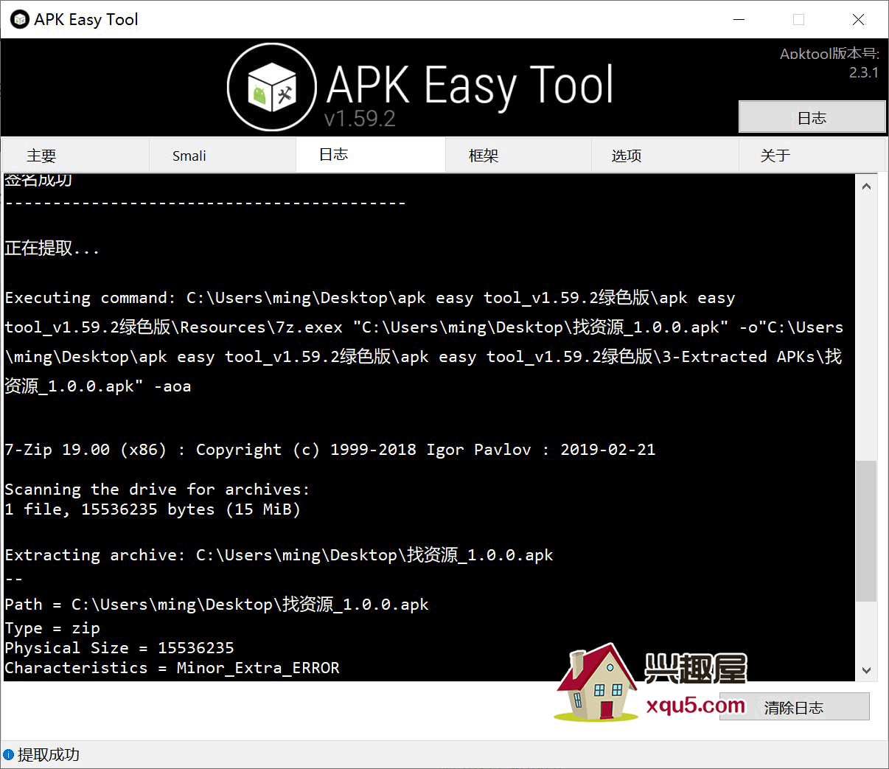The width and height of the screenshot is (889, 769).
Task: Click the 'Type = zip' log line
Action: pyautogui.click(x=52, y=628)
